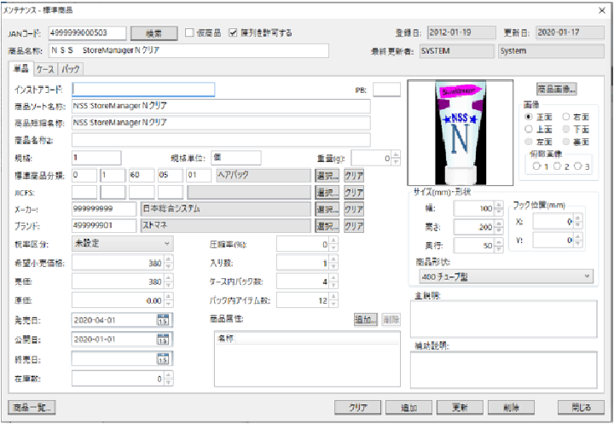Screen dimensions: 614x424
Task: Click the インストアコード input field
Action: (x=143, y=89)
